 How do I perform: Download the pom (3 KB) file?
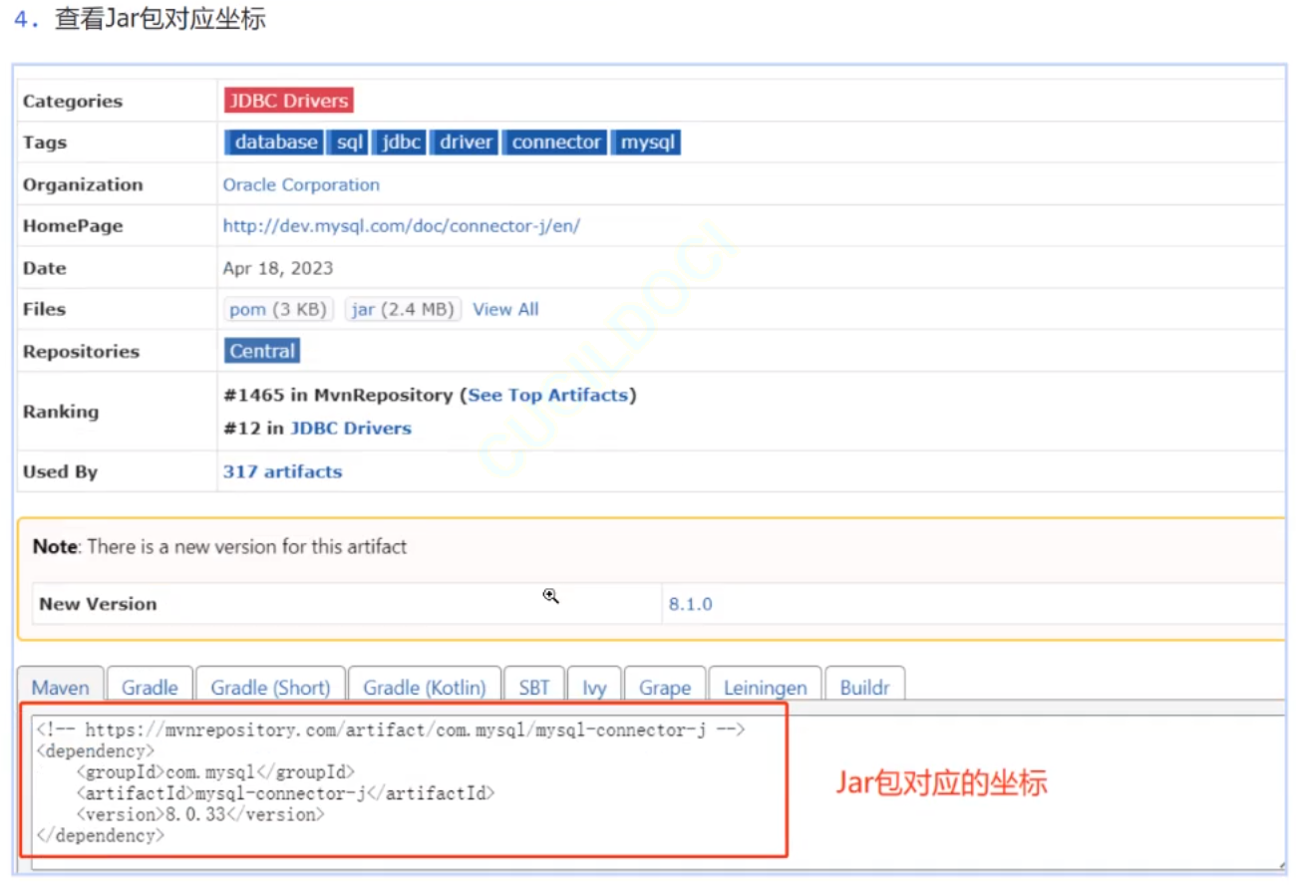[278, 310]
